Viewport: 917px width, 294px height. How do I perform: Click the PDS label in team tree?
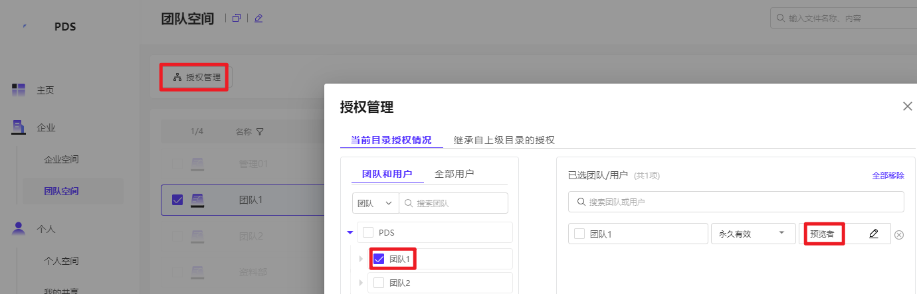pos(387,232)
